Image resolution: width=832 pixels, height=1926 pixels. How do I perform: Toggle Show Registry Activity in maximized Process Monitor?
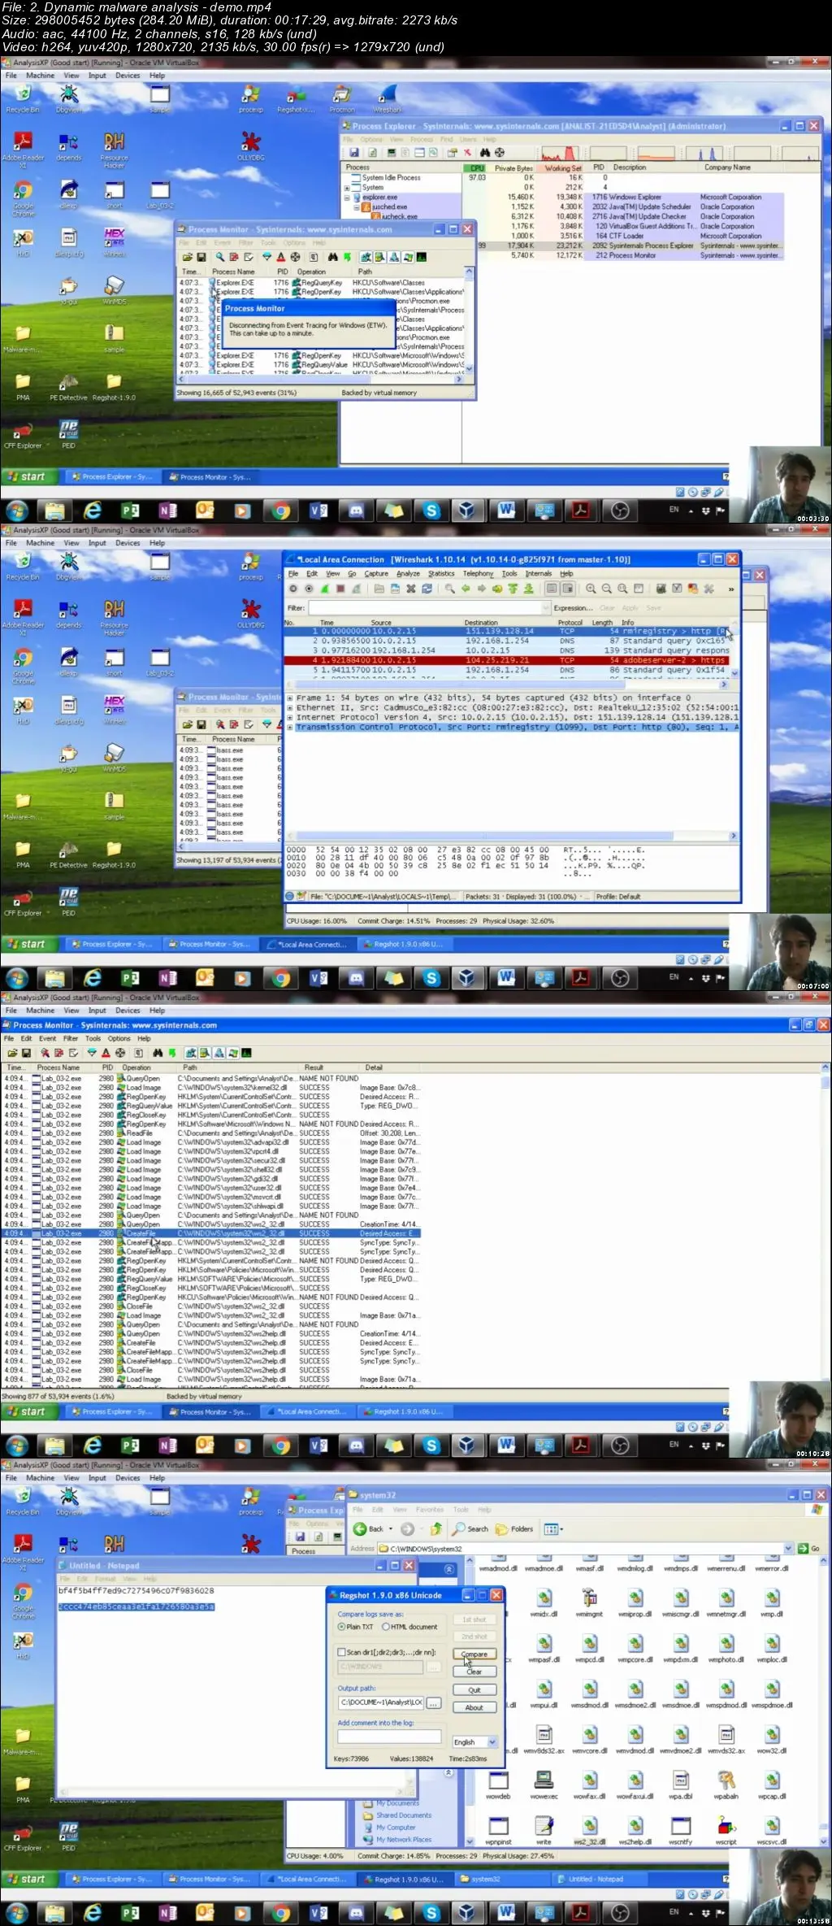189,1053
